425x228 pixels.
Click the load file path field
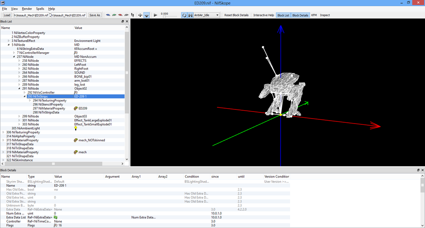pos(31,15)
